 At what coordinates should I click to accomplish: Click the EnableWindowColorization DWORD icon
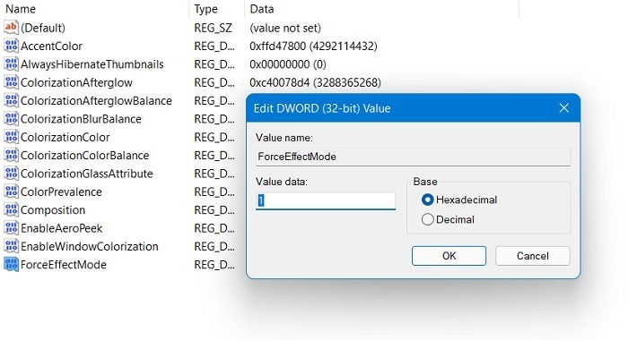click(11, 246)
